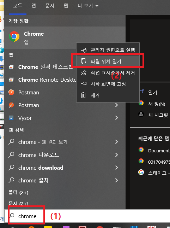The width and height of the screenshot is (170, 228).
Task: Switch to the 웹 tab
Action: click(66, 6)
